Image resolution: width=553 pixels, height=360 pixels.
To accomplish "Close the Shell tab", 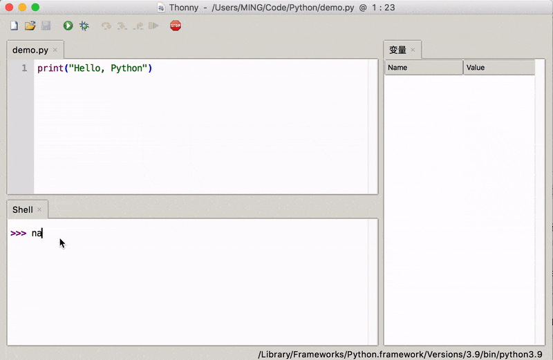I will (39, 209).
